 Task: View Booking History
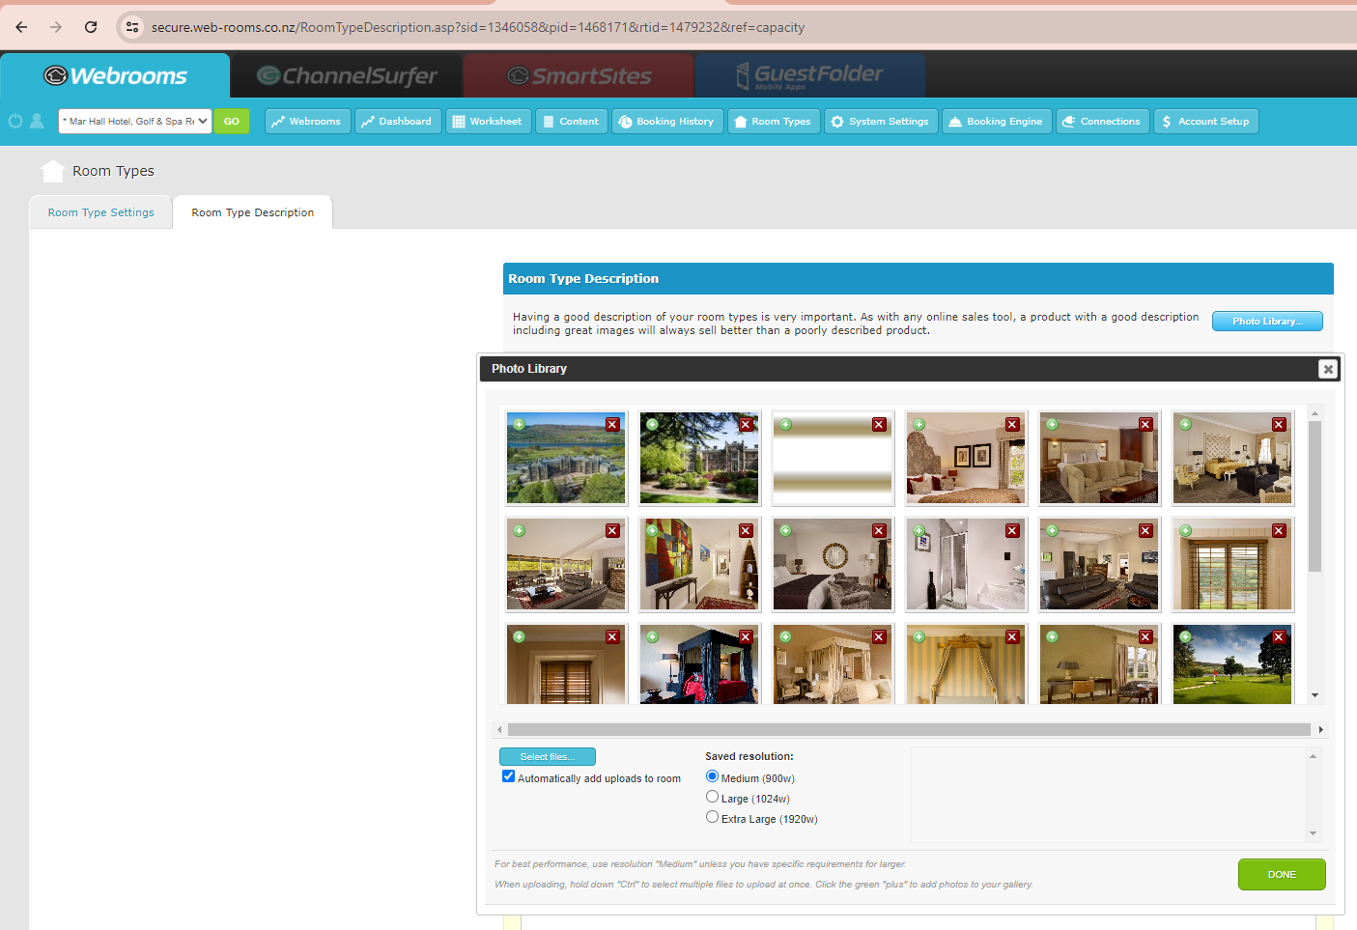pos(667,122)
